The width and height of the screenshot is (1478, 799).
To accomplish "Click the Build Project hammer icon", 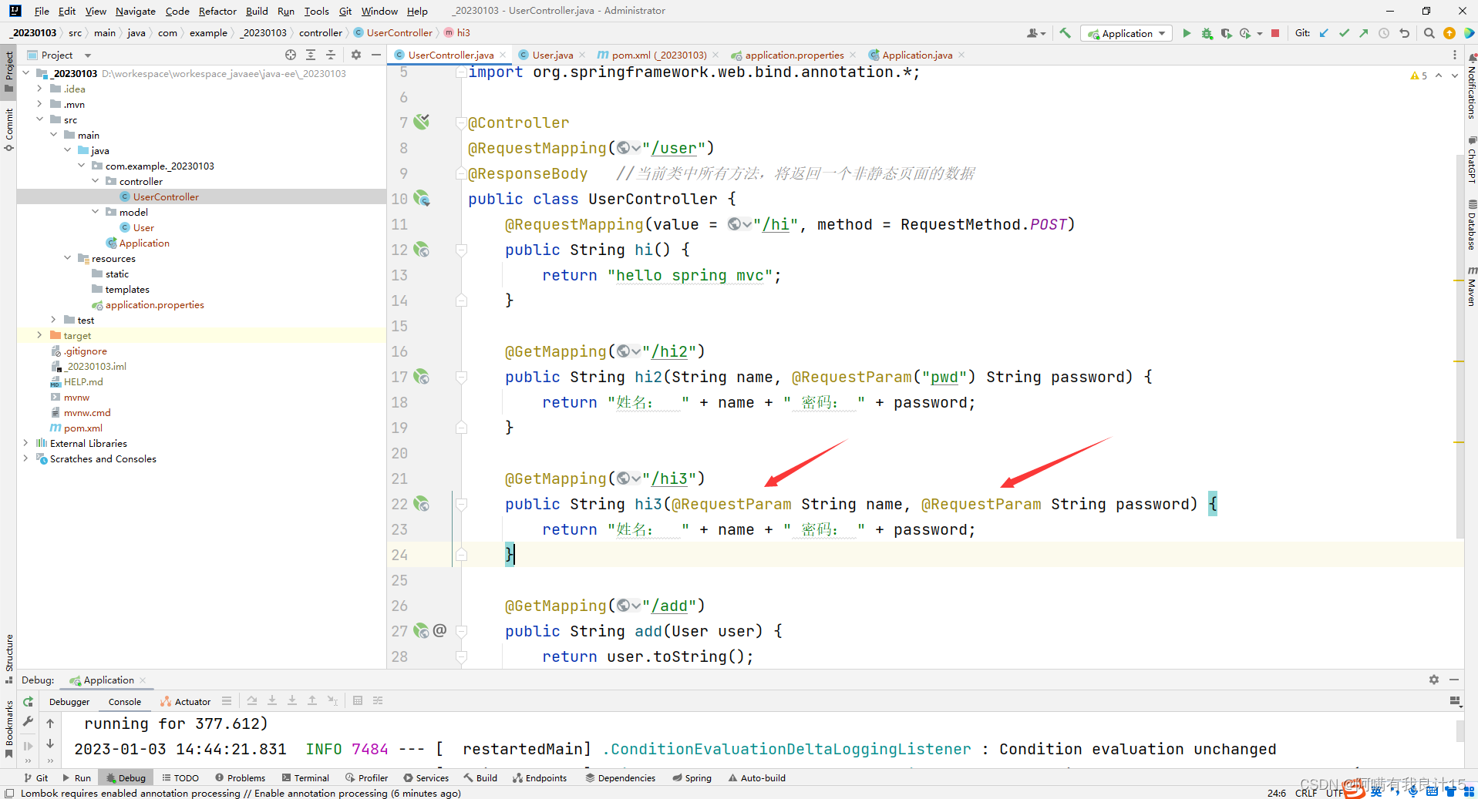I will pos(1065,33).
